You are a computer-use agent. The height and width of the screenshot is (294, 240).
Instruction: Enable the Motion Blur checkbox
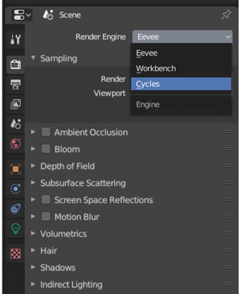click(46, 216)
